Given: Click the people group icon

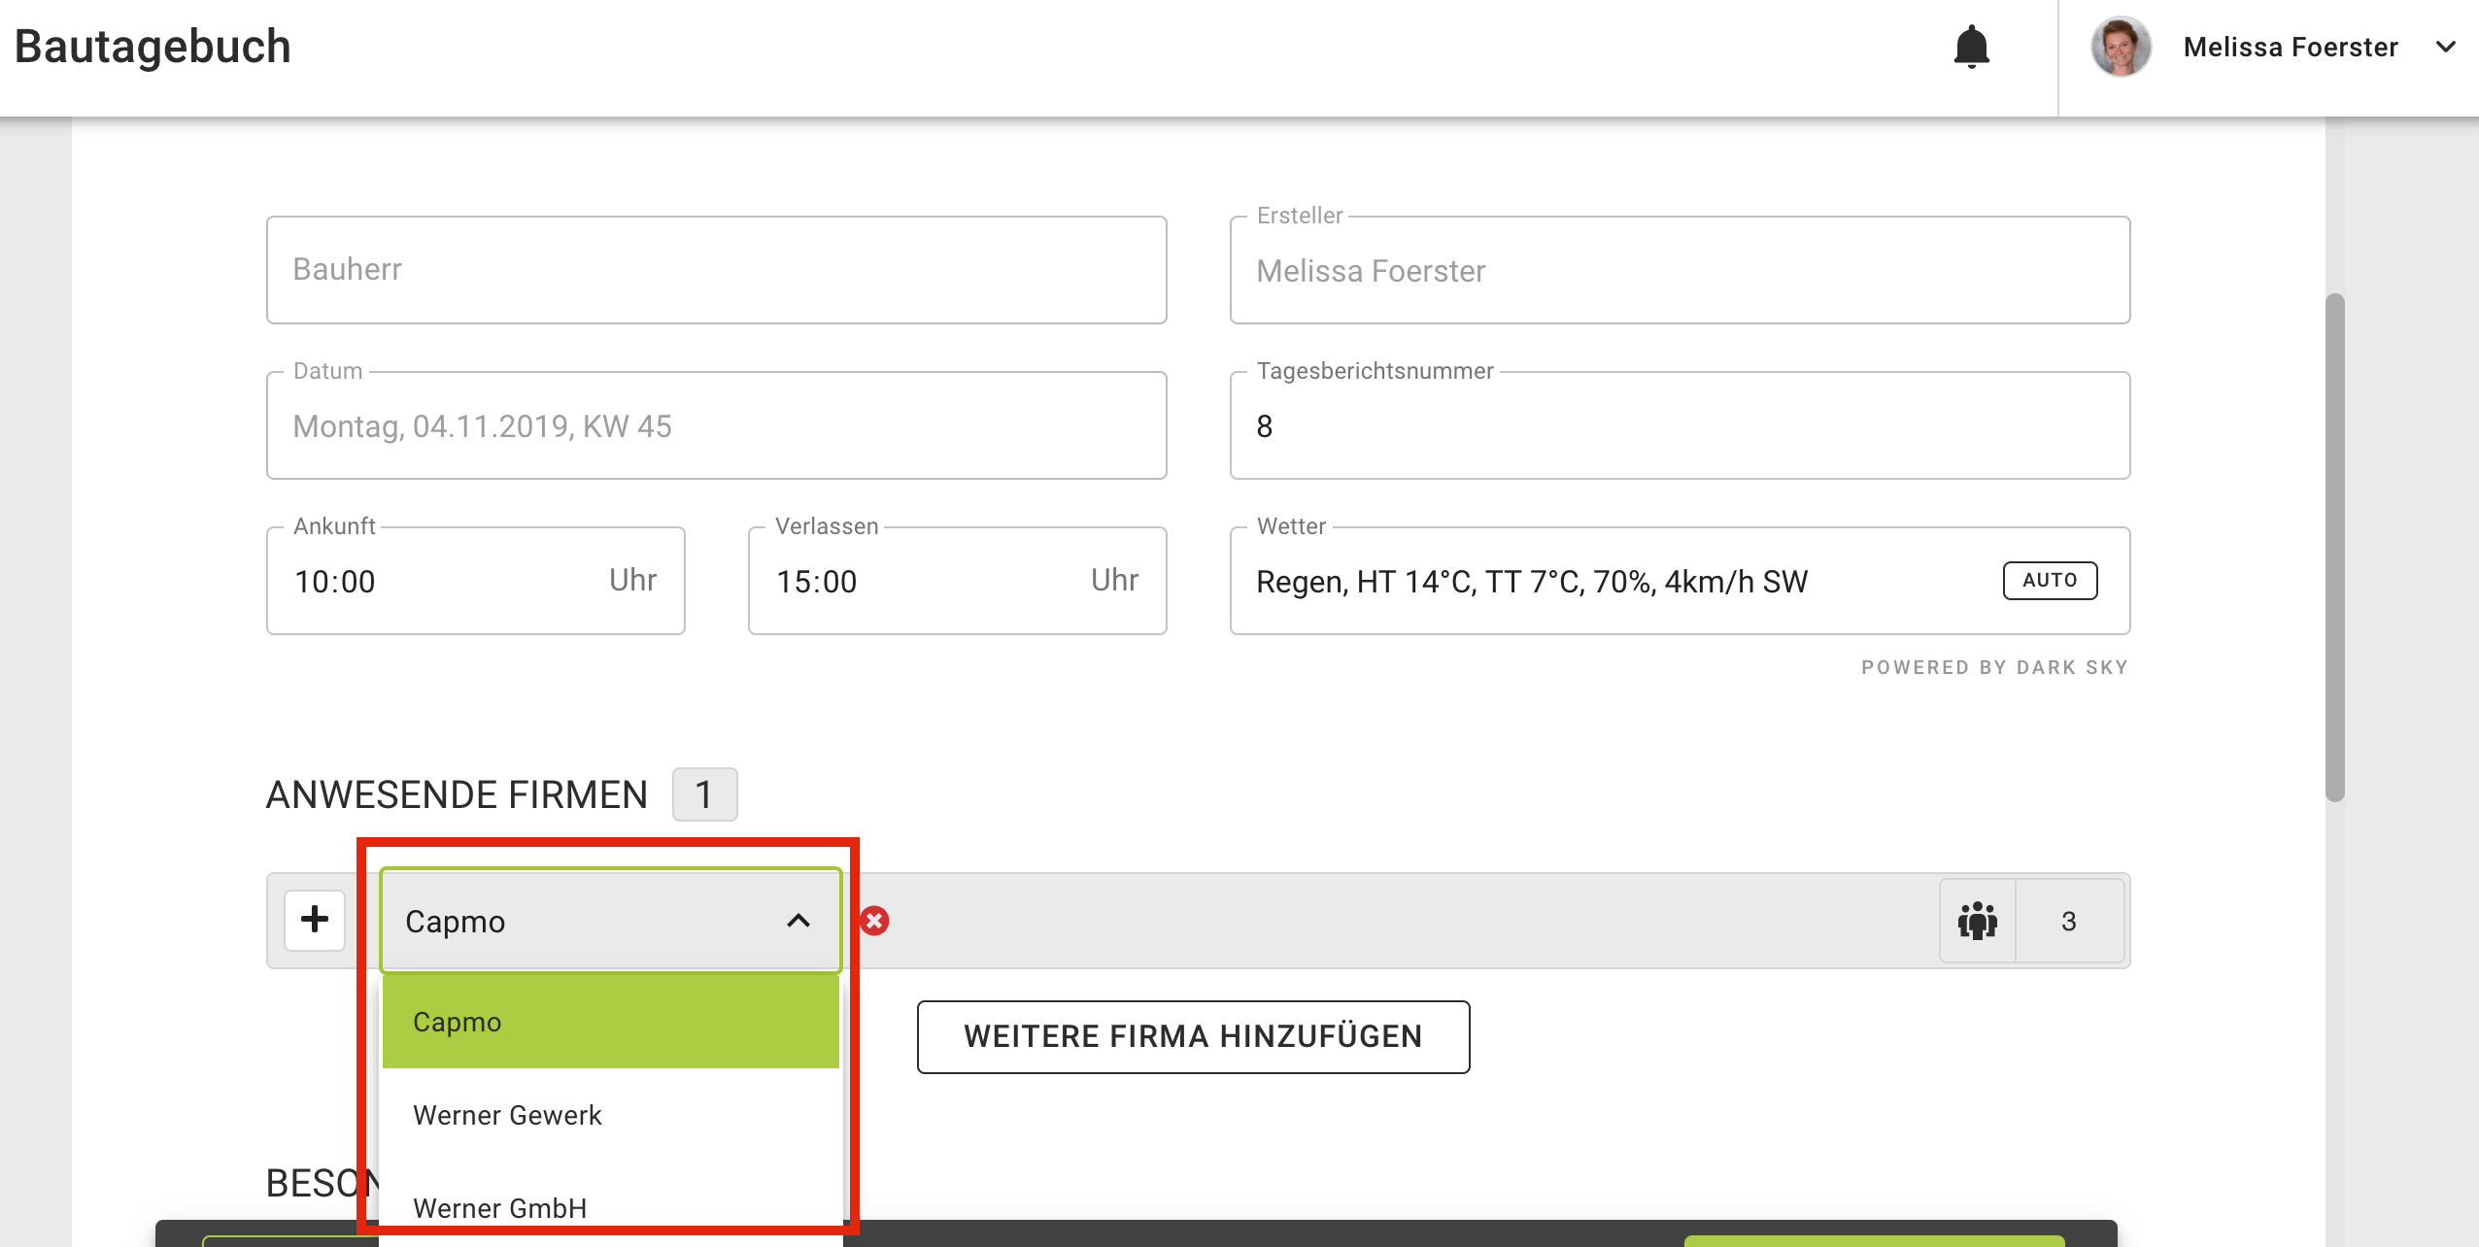Looking at the screenshot, I should click(1977, 921).
